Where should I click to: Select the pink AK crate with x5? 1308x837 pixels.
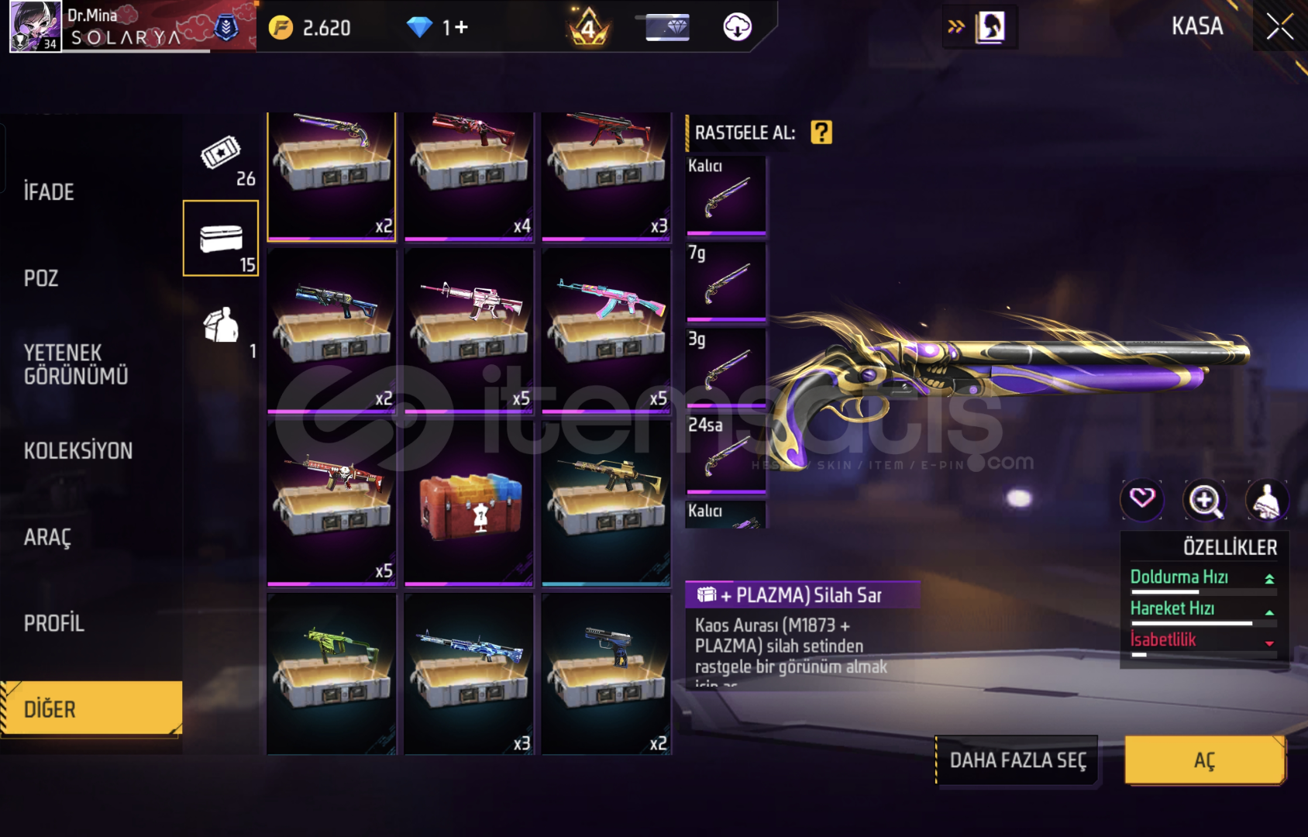pos(606,330)
